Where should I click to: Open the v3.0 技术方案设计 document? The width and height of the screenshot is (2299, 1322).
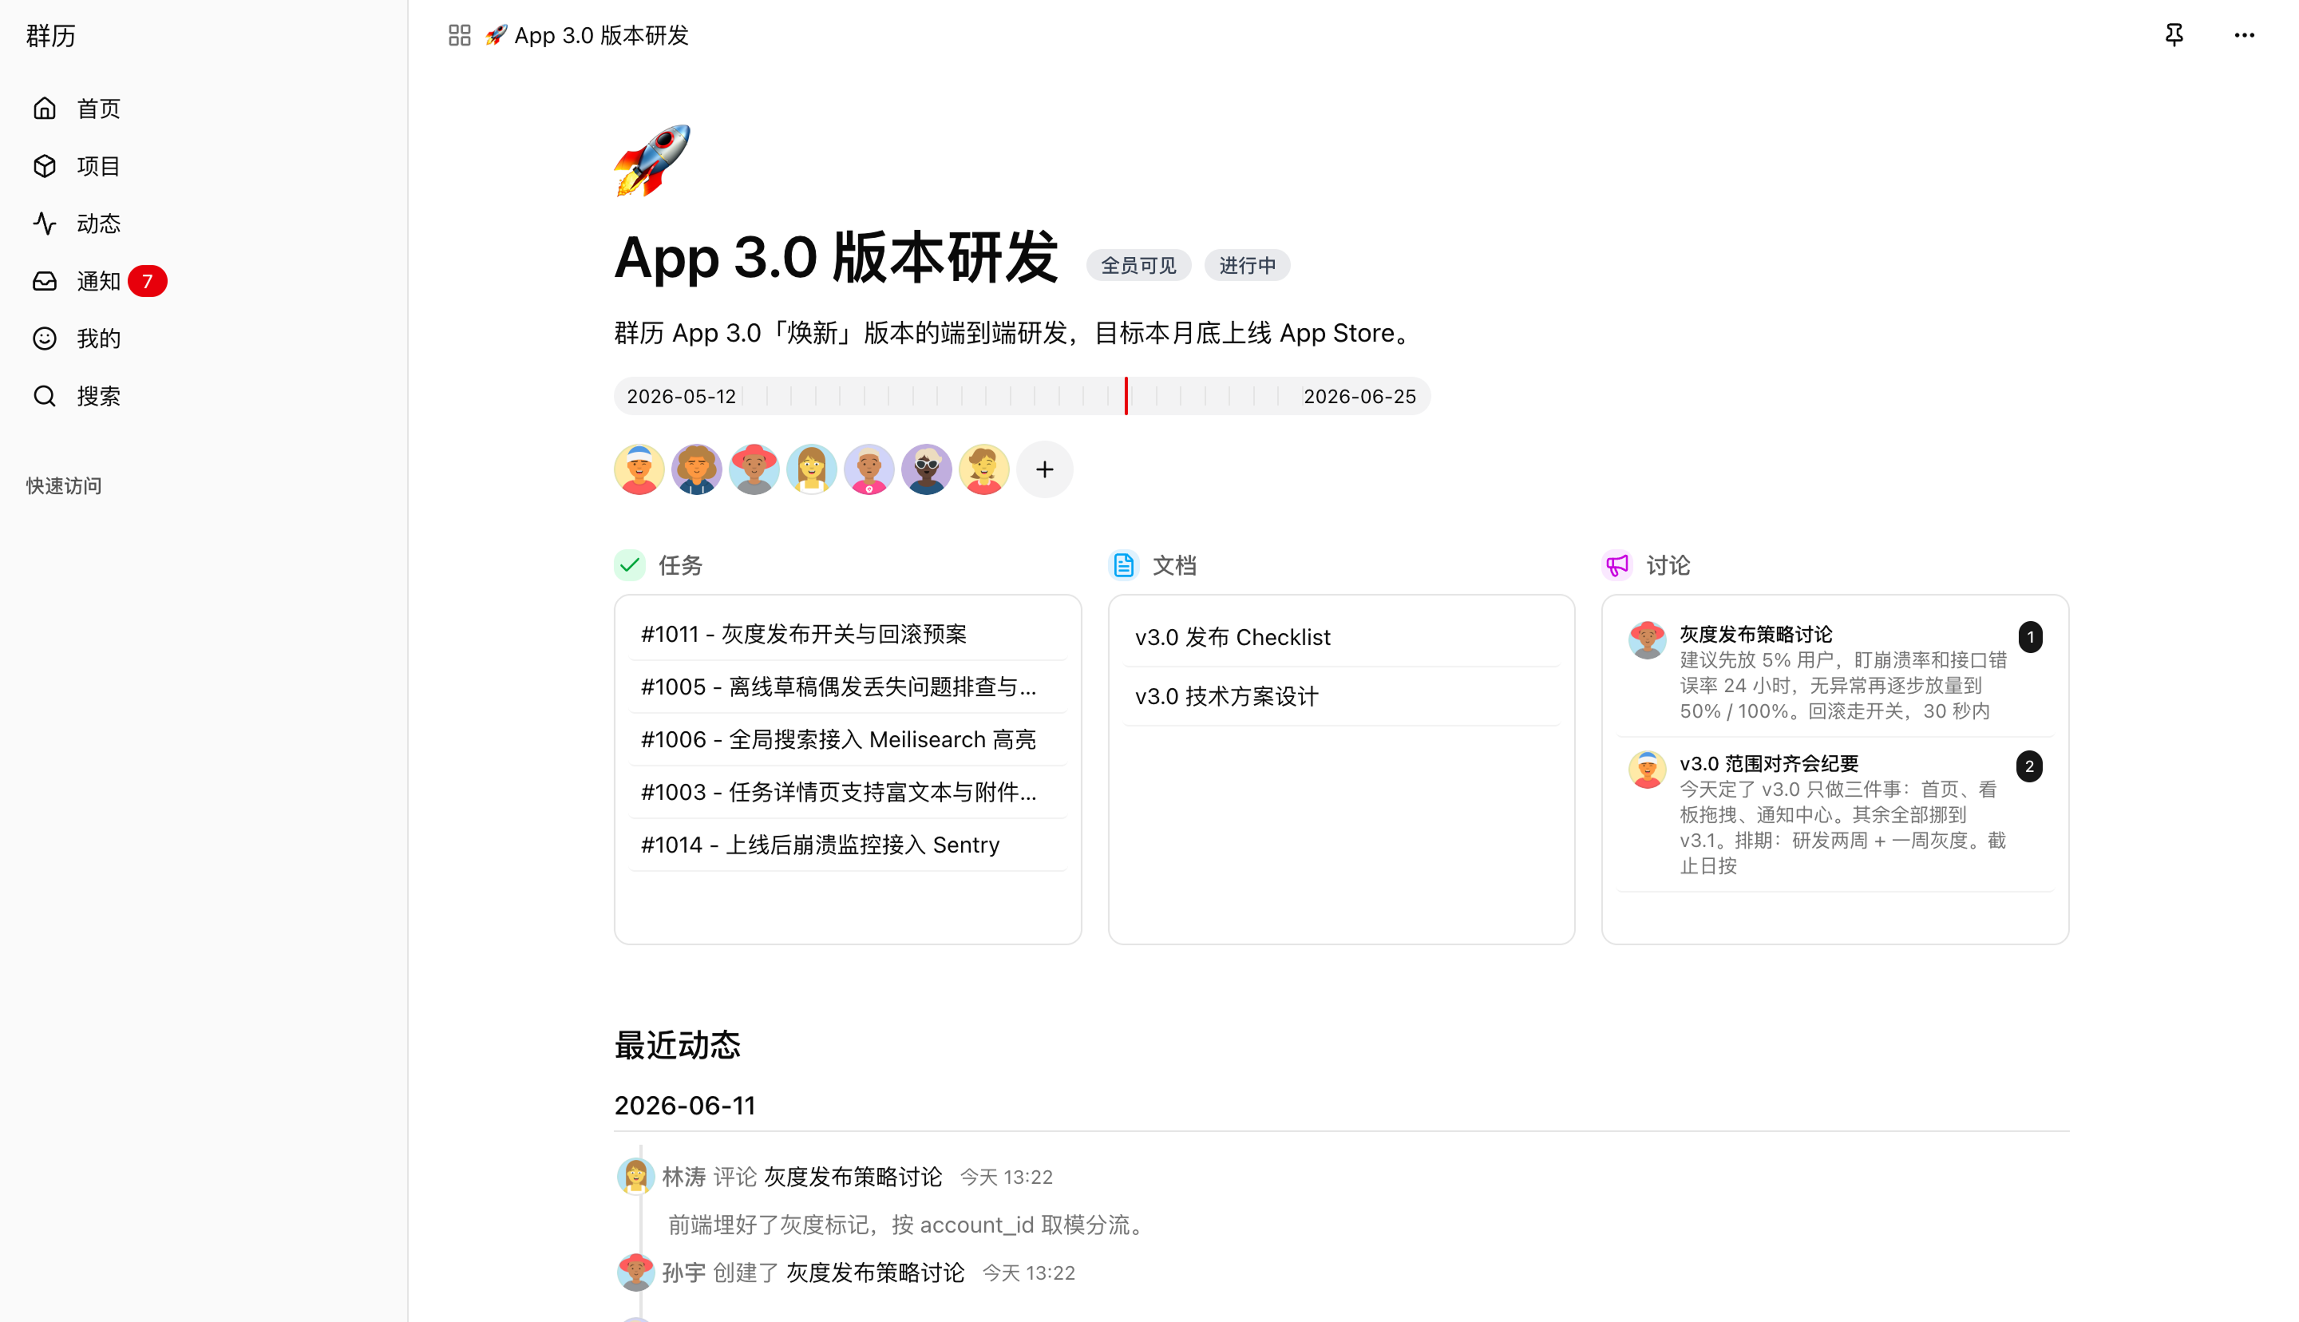tap(1340, 696)
